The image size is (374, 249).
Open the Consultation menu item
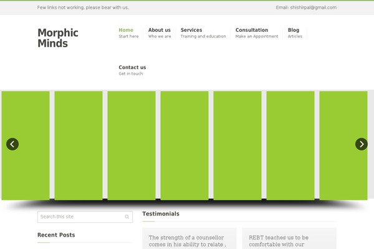(257, 33)
